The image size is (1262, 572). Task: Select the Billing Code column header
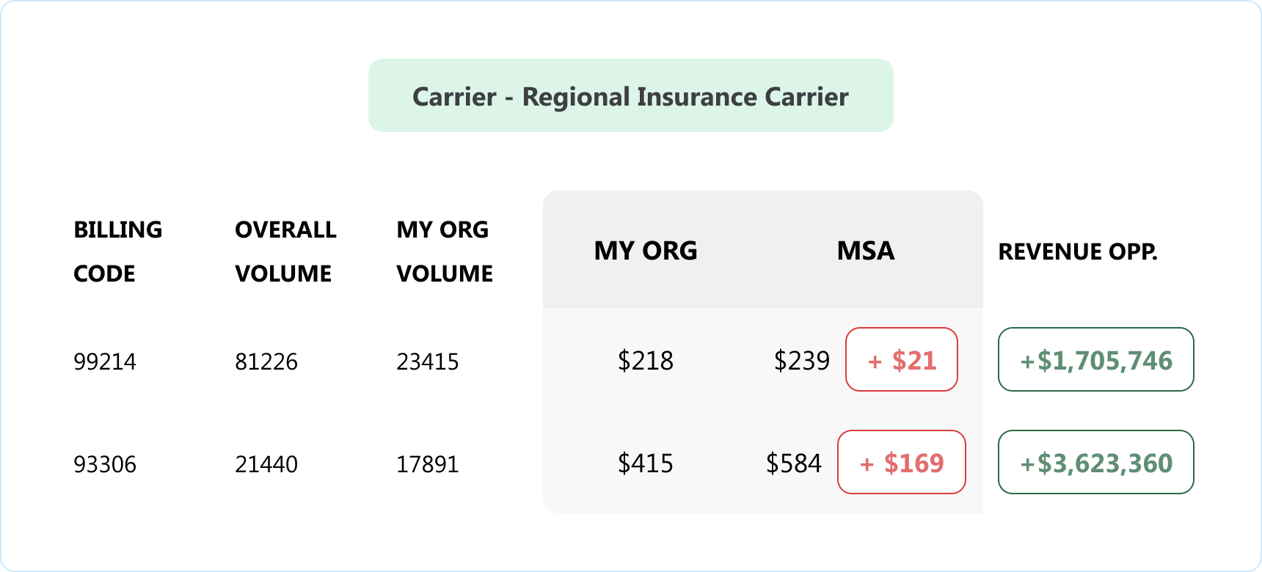(x=117, y=252)
